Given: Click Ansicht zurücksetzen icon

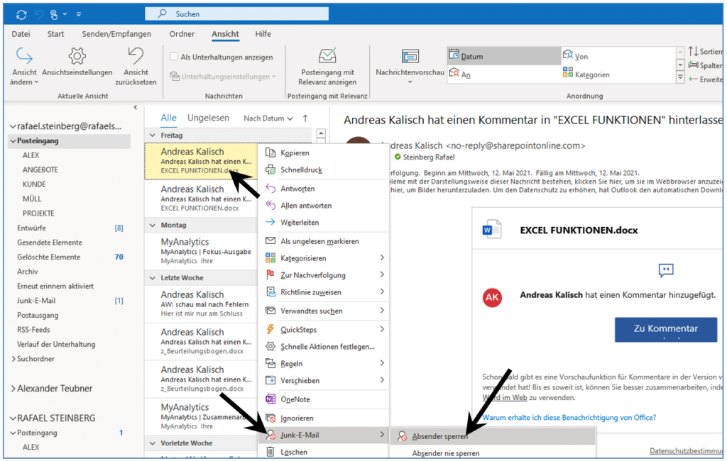Looking at the screenshot, I should click(x=136, y=56).
